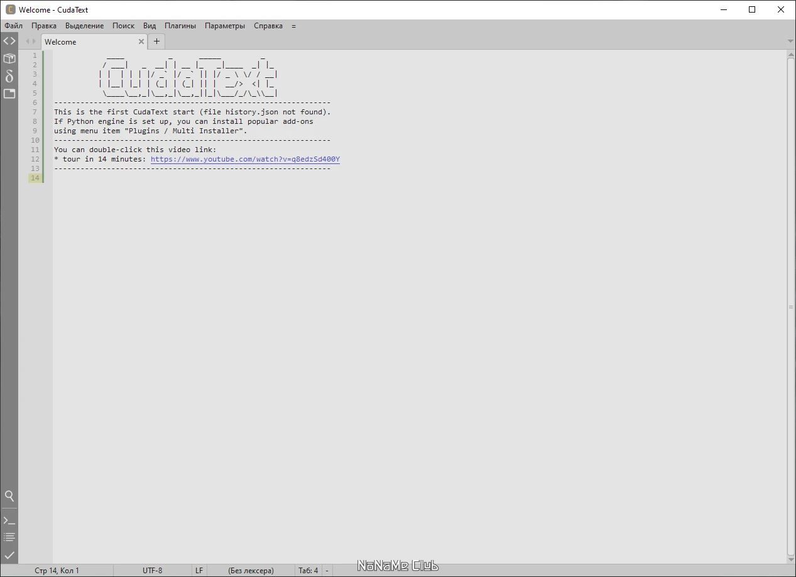
Task: Open the tab list dropdown arrow
Action: pyautogui.click(x=790, y=41)
